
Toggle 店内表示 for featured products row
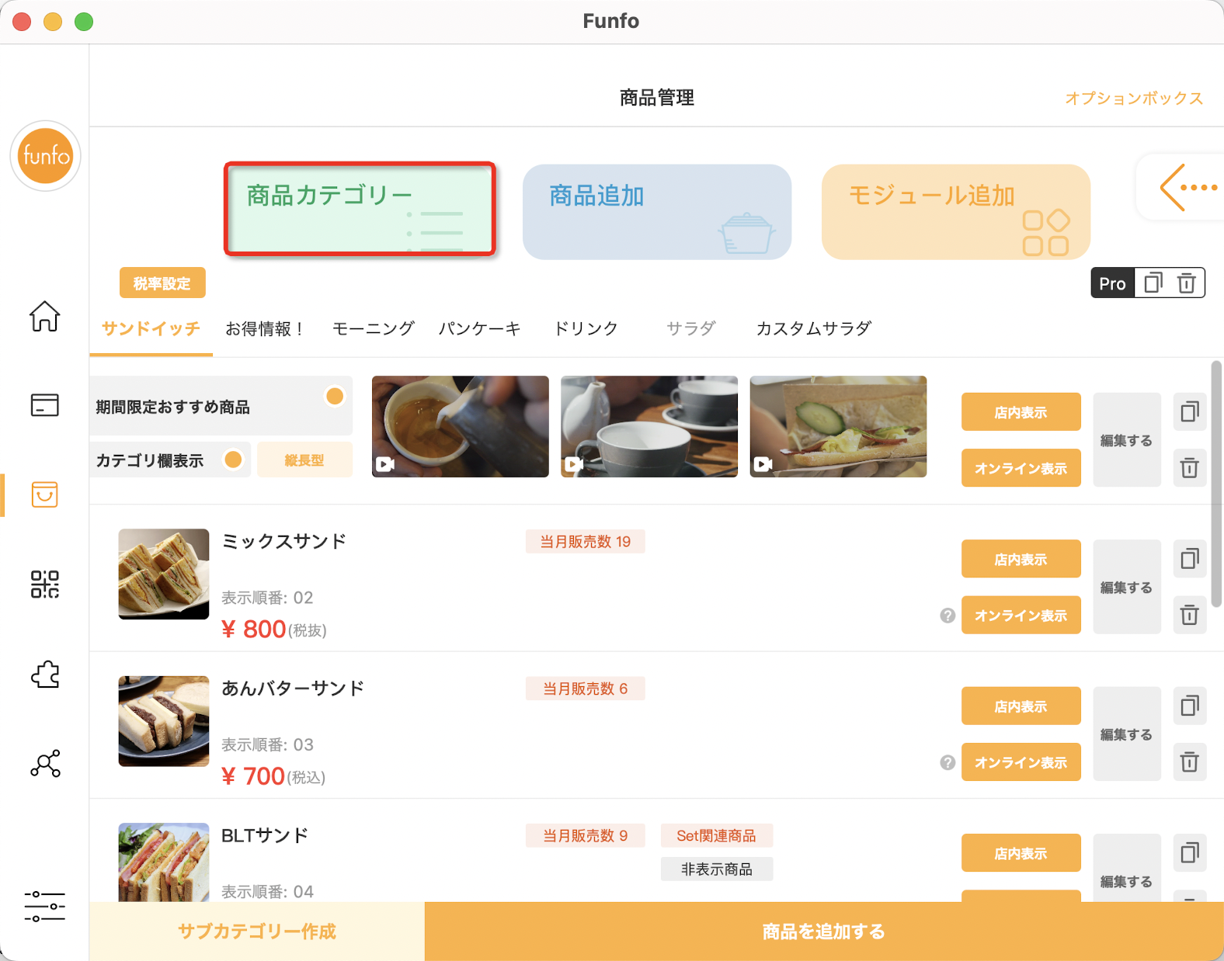[x=1021, y=412]
